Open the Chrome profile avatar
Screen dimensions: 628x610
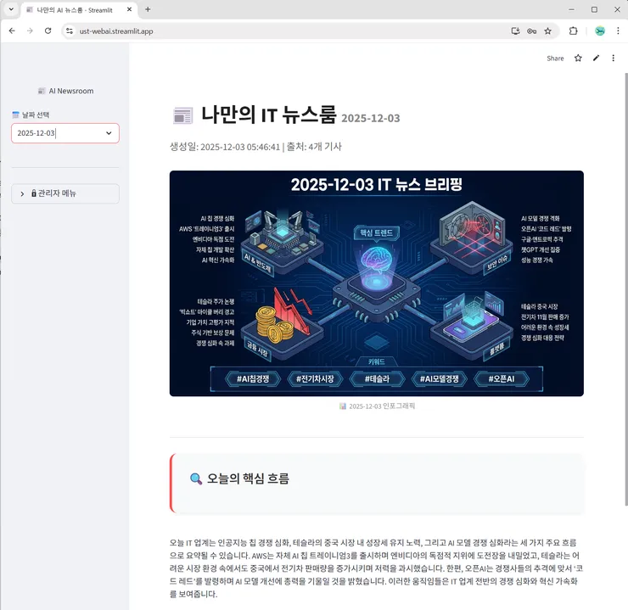tap(599, 31)
